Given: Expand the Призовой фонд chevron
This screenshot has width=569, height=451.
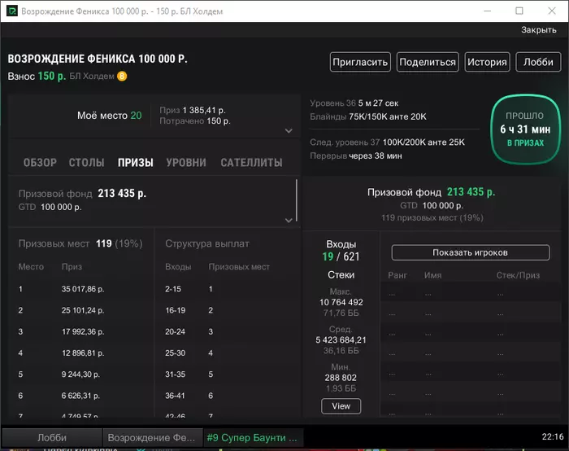Looking at the screenshot, I should 289,220.
